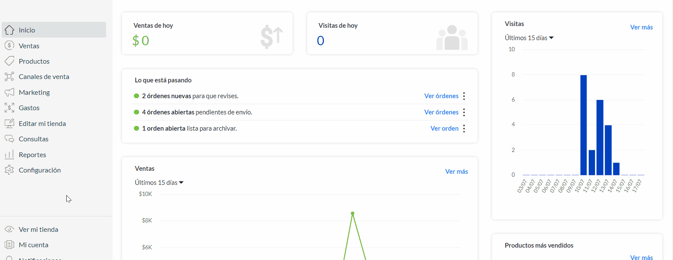Viewport: 673px width, 260px height.
Task: Click the Ver mi tienda eye icon
Action: [9, 229]
